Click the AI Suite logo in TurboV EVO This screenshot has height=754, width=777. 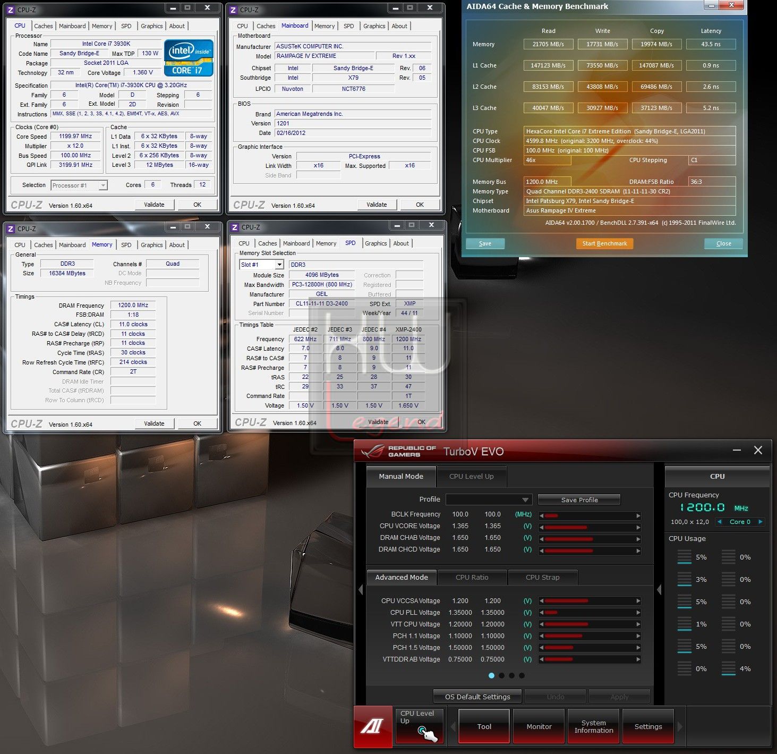click(x=372, y=726)
